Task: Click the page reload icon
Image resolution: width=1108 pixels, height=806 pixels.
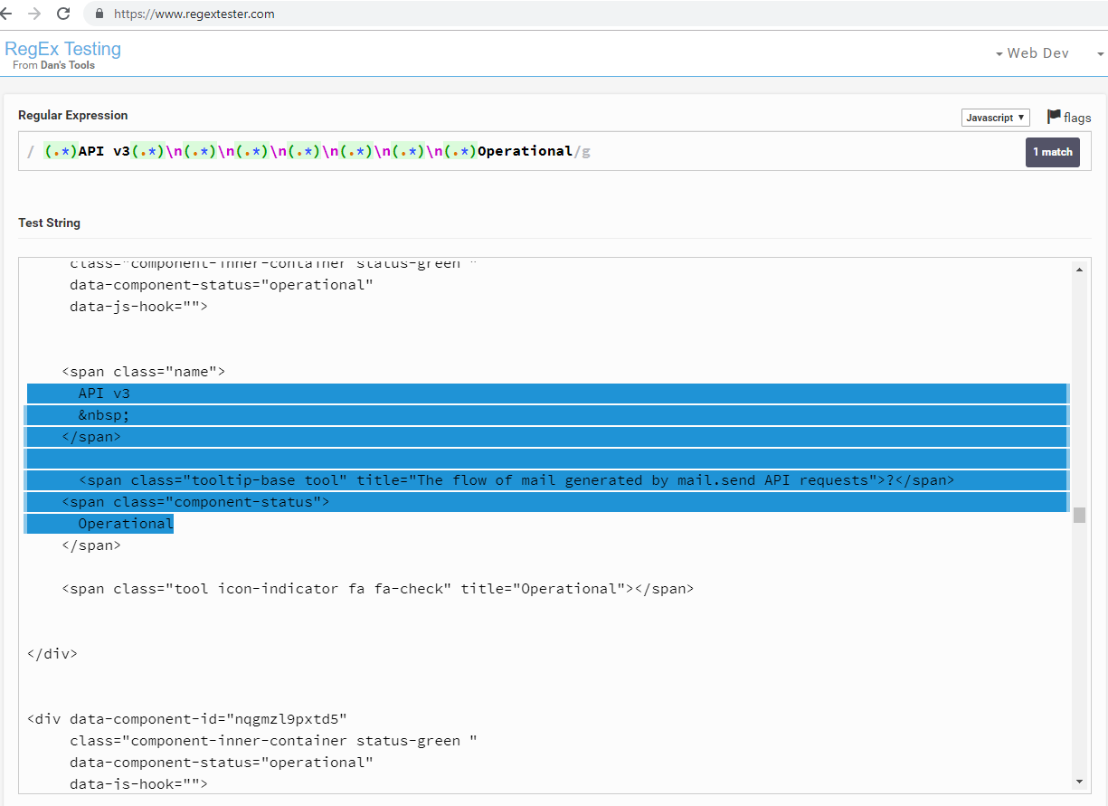Action: (x=62, y=14)
